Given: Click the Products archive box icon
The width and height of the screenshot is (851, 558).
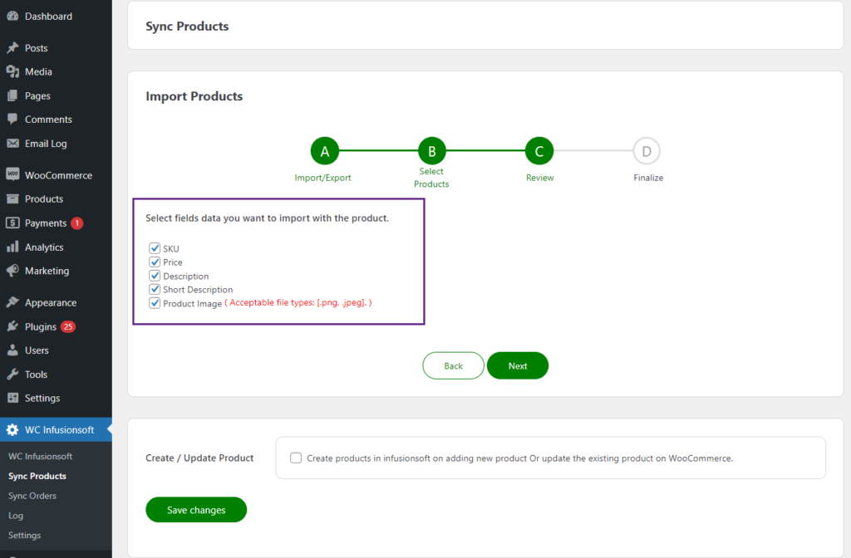Looking at the screenshot, I should [x=12, y=198].
